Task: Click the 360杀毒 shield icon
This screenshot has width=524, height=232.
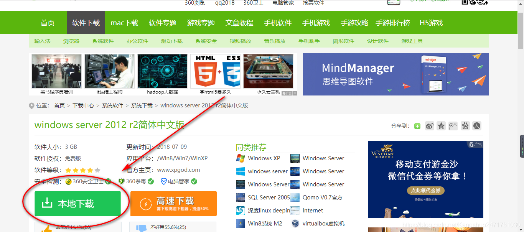Action: click(122, 181)
